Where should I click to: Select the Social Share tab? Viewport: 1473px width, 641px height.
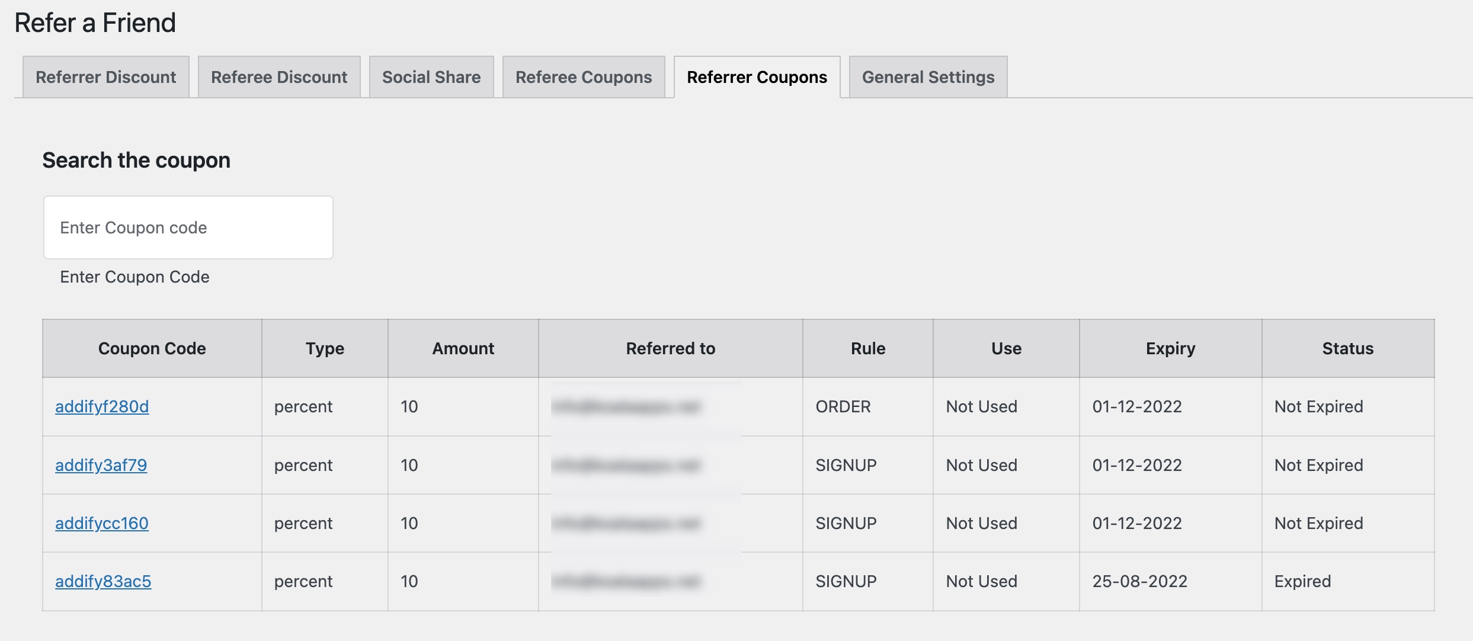431,76
